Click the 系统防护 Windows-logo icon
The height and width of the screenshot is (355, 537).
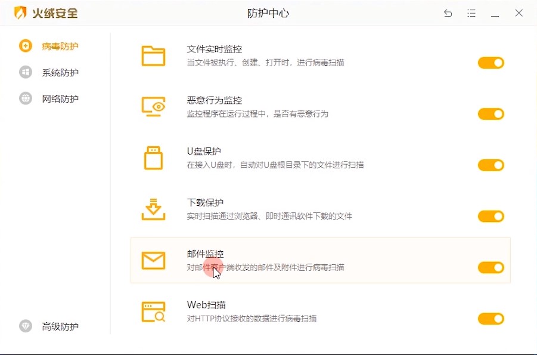click(x=26, y=72)
